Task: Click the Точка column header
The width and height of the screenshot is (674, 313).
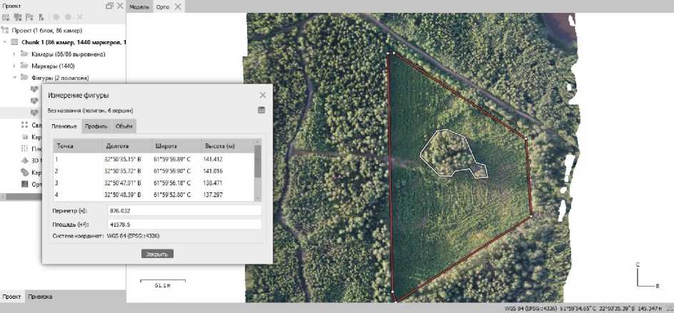Action: [79, 146]
